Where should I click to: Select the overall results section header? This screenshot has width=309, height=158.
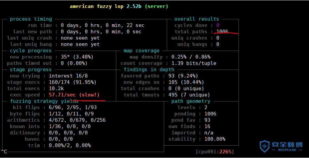pyautogui.click(x=196, y=19)
